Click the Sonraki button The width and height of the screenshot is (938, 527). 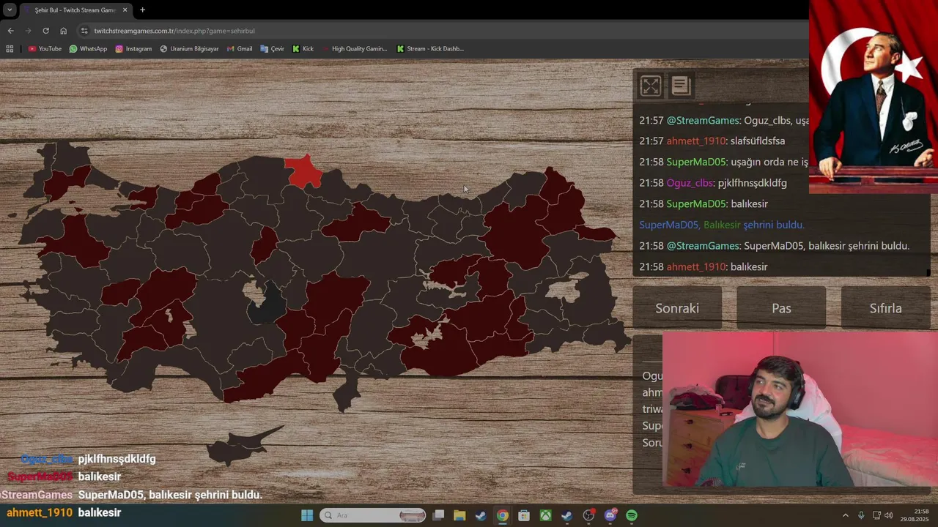pyautogui.click(x=677, y=308)
